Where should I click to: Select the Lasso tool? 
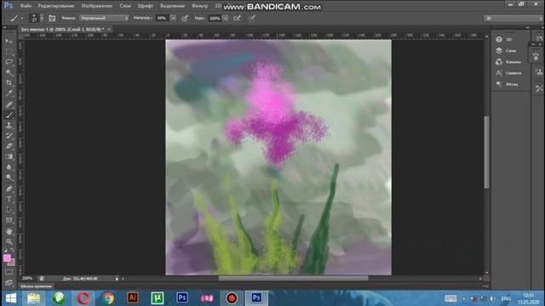click(x=9, y=62)
